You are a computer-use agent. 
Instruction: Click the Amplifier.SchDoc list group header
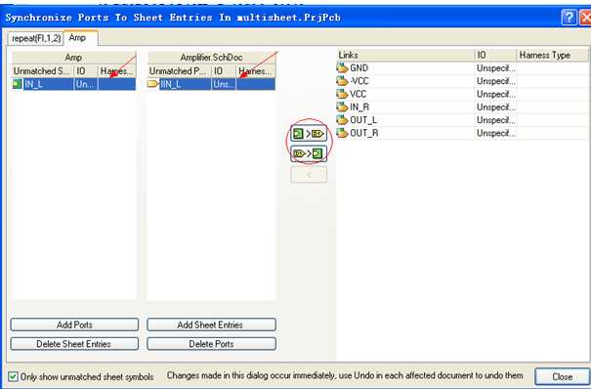coord(211,58)
